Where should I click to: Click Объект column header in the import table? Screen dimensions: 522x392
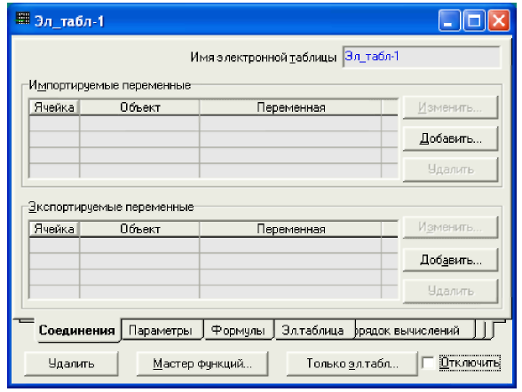[x=139, y=107]
